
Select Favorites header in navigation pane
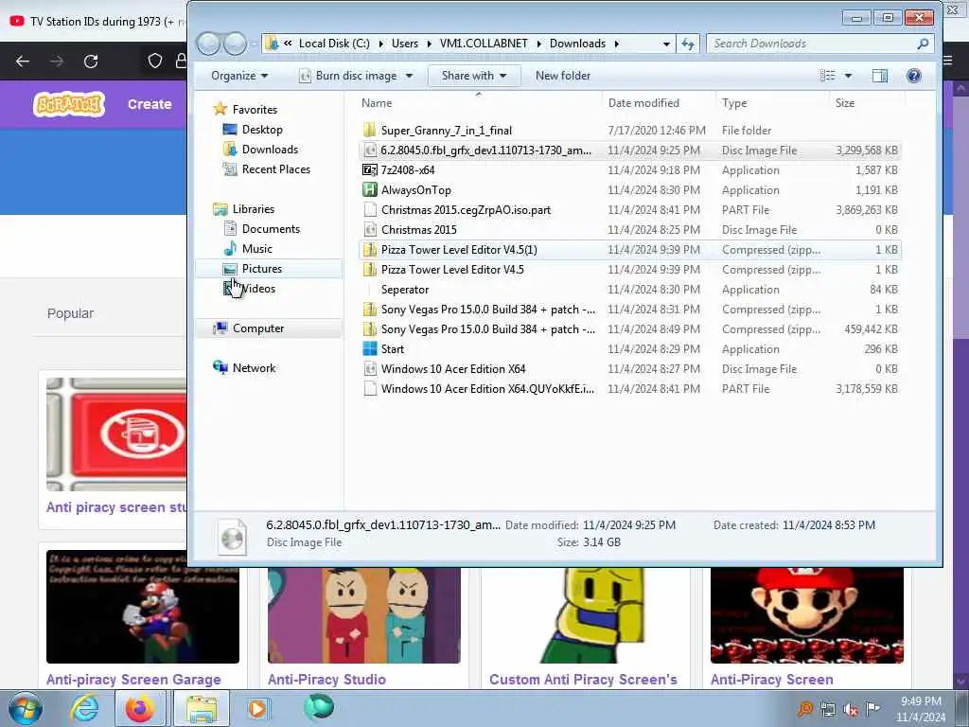[x=255, y=110]
